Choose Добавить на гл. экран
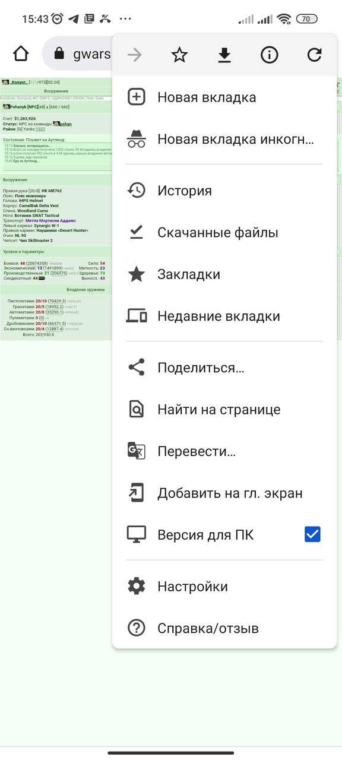342x760 pixels. pyautogui.click(x=224, y=493)
